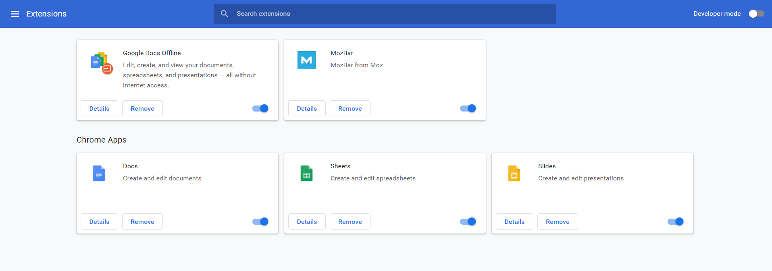
Task: Click the MozBar logo icon
Action: tap(306, 60)
